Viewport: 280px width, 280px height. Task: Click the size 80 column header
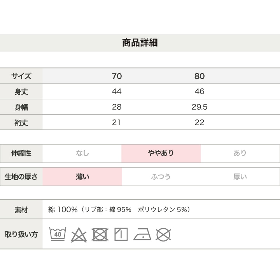tap(199, 76)
